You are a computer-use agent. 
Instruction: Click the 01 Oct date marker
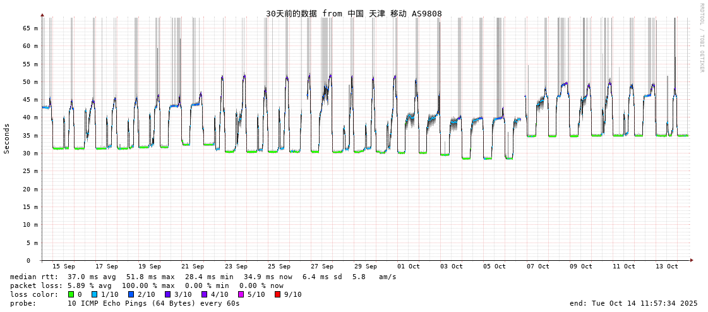click(409, 267)
